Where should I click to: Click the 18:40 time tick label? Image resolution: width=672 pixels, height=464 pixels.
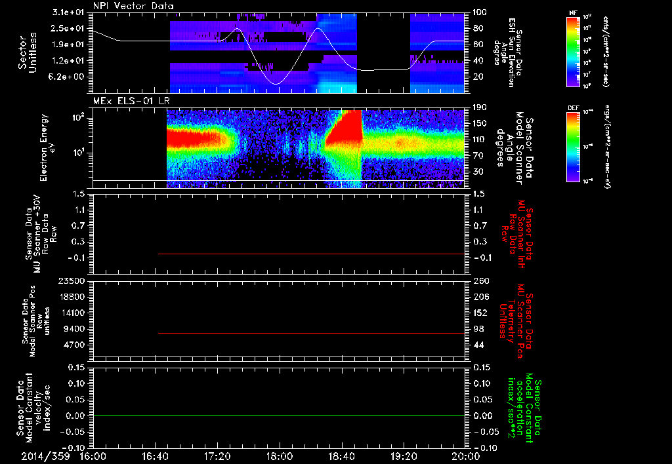click(341, 456)
